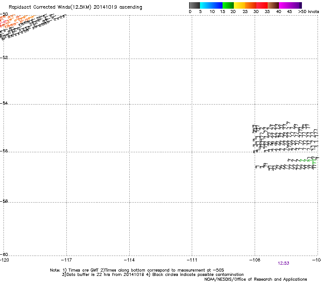The image size is (321, 282).
Task: Click the dark purple >50 knots swatch
Action: pos(301,5)
